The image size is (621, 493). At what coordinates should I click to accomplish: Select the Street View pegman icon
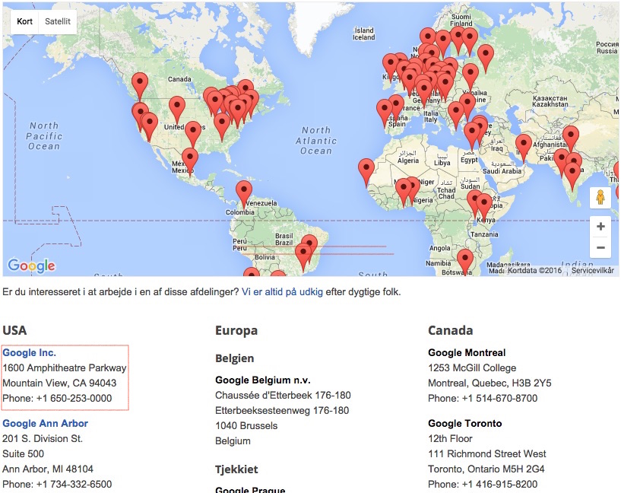point(600,197)
